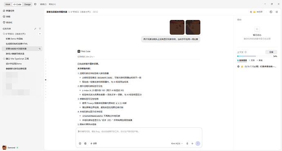Screen dimensions: 282x151
Task: Click the sparkle optimize prompt icon
Action: [192, 144]
